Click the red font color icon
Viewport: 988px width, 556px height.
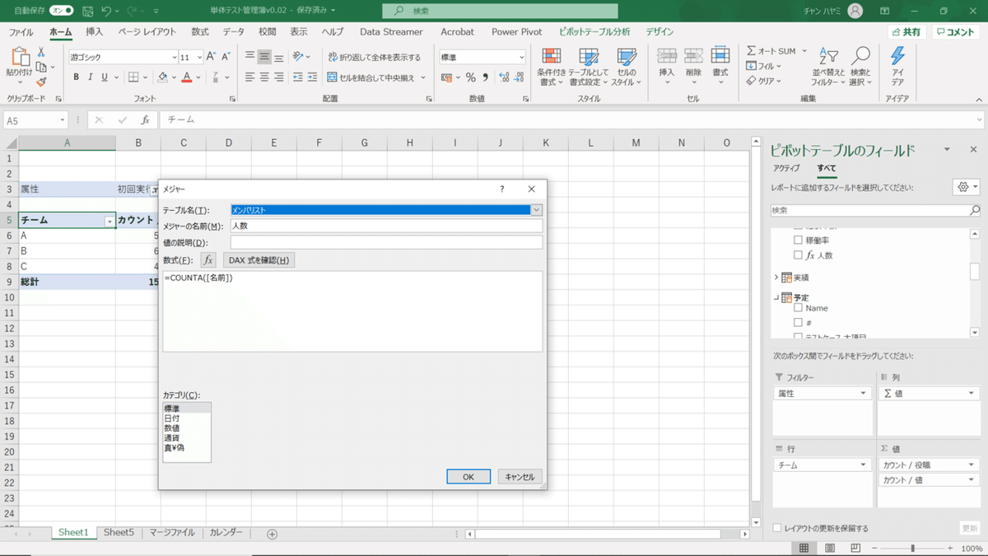click(x=187, y=77)
